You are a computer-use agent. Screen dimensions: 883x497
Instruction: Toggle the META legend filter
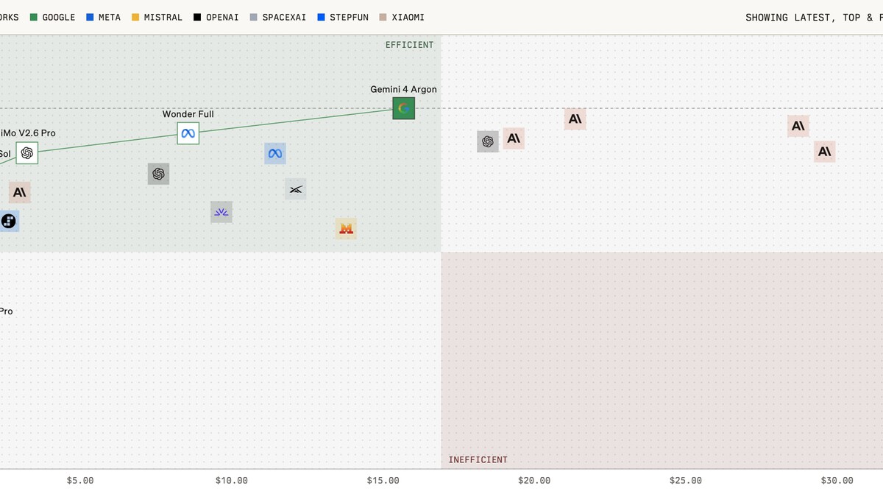(104, 17)
